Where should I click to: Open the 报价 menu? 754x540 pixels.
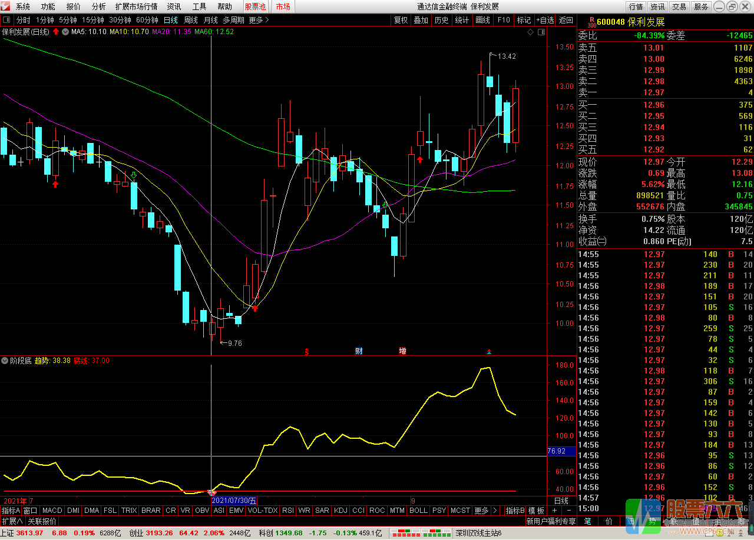73,7
